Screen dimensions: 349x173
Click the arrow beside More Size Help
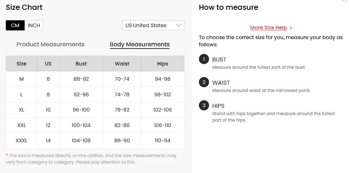[x=291, y=28]
